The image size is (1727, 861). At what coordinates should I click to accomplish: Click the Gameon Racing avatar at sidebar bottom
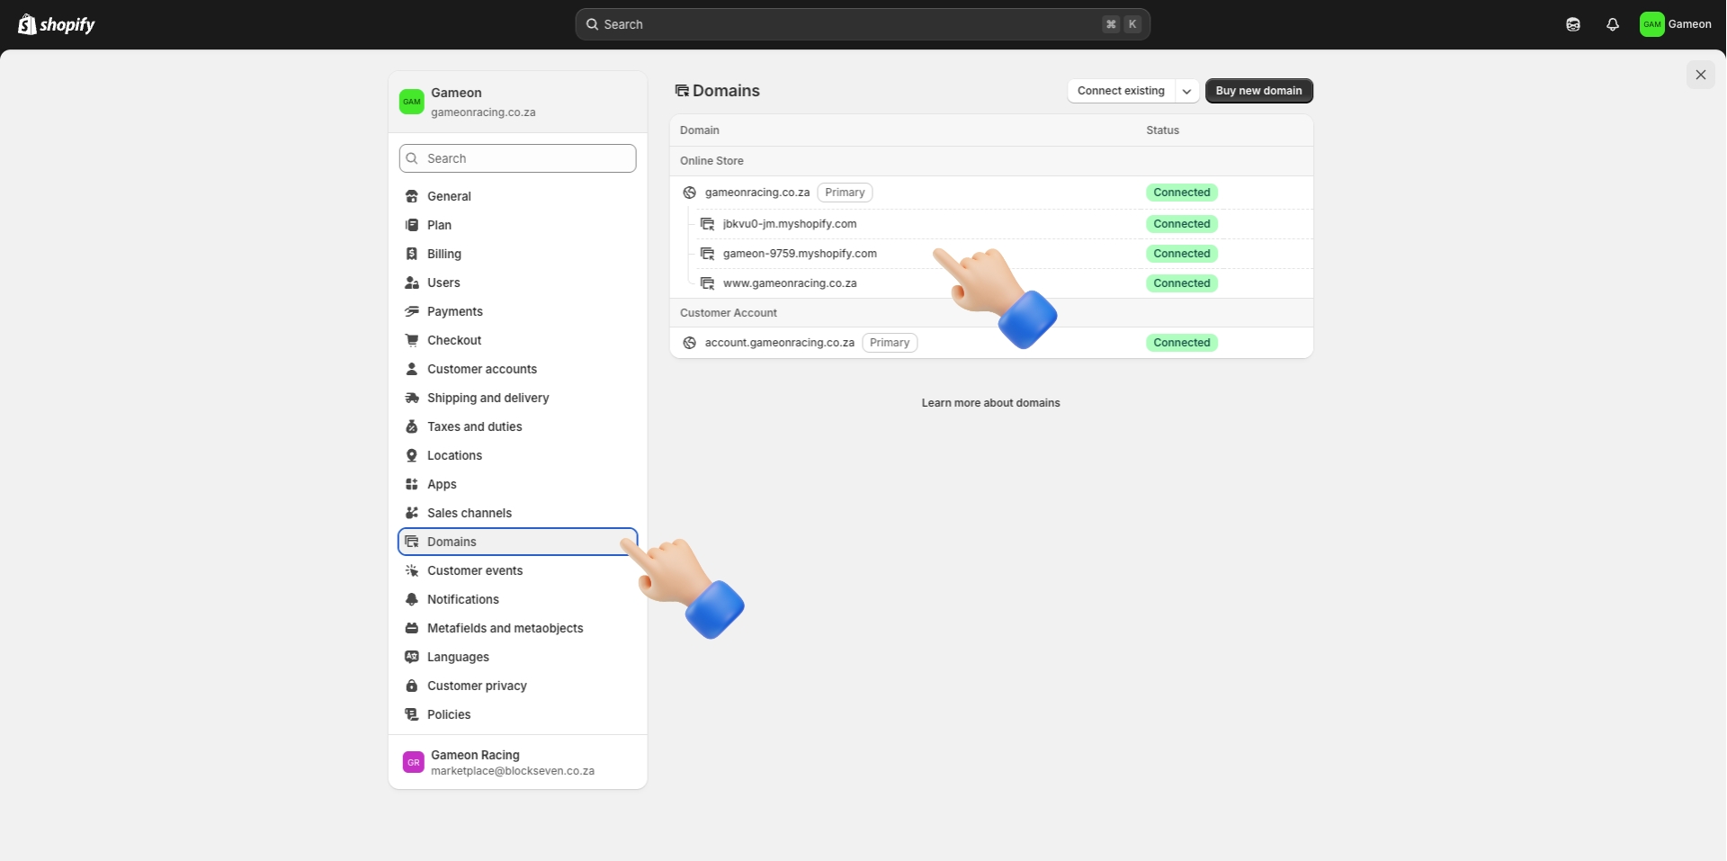coord(413,762)
